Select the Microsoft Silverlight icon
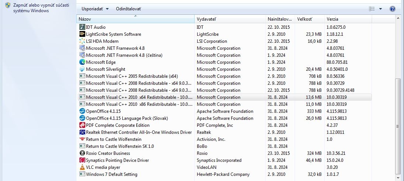This screenshot has height=181, width=404. 82,69
